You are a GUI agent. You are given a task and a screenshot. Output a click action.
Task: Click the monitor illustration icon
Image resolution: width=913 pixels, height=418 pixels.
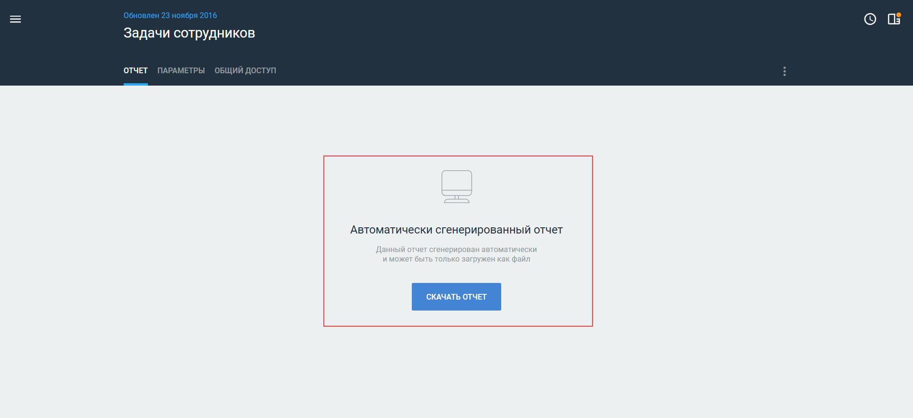click(456, 186)
